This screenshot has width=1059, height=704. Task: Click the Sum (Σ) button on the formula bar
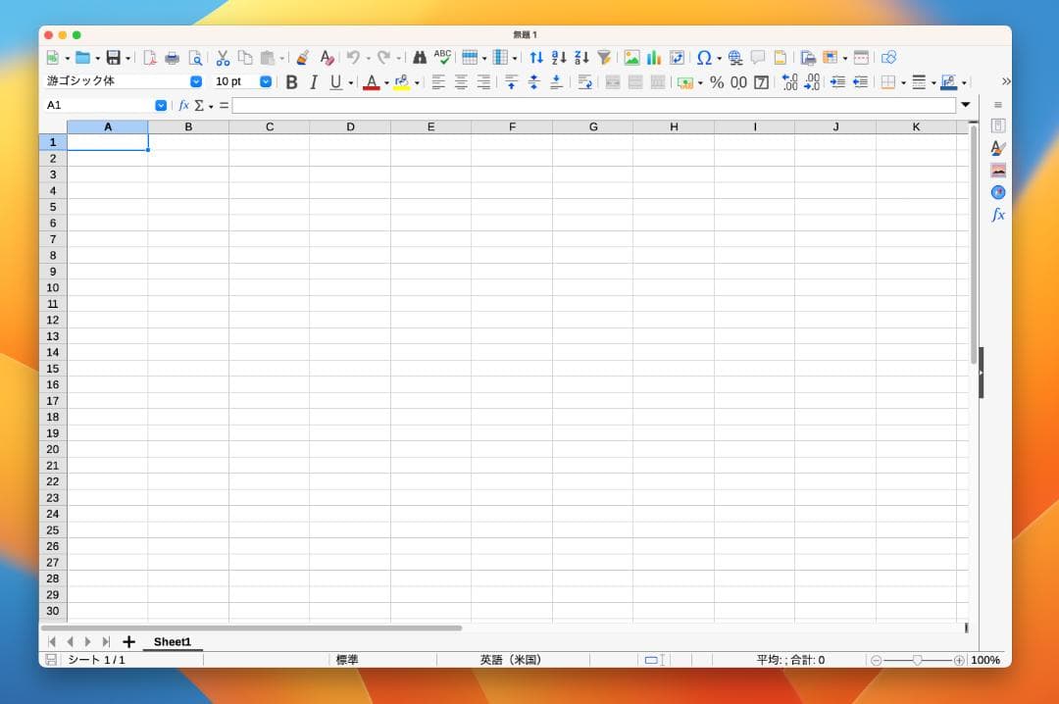coord(201,105)
